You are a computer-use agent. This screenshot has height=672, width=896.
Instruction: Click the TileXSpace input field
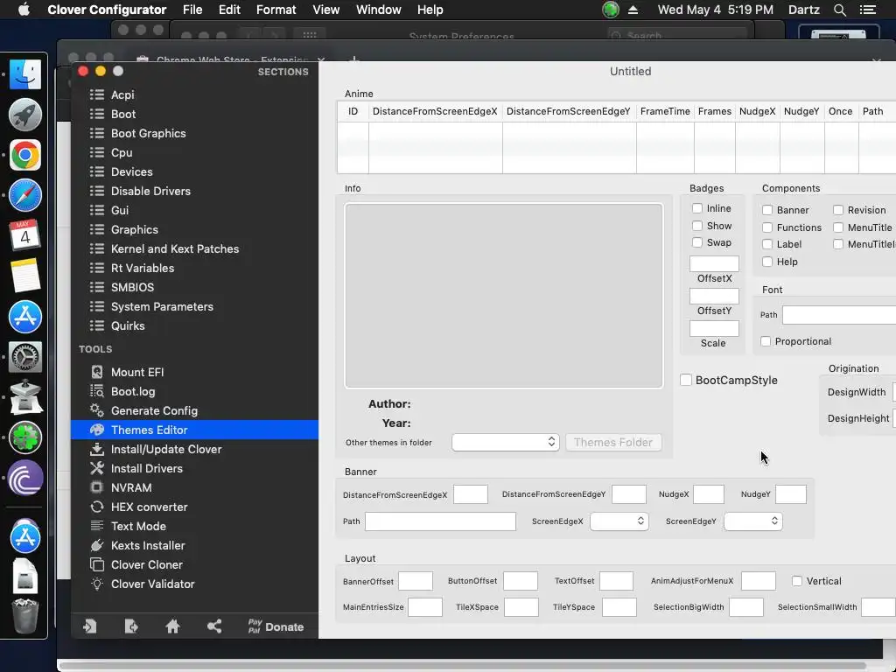pyautogui.click(x=521, y=607)
